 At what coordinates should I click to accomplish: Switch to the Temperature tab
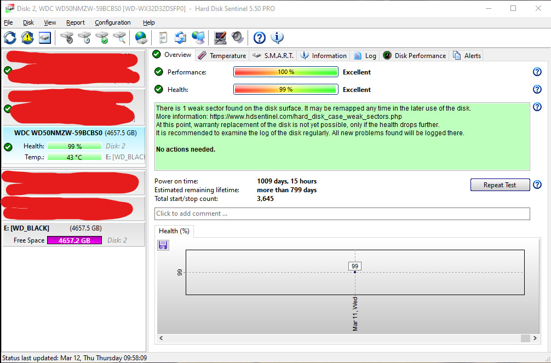pos(222,55)
